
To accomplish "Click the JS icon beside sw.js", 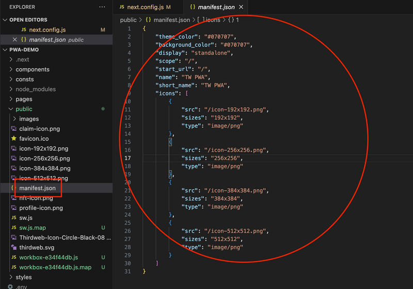I will [x=14, y=218].
